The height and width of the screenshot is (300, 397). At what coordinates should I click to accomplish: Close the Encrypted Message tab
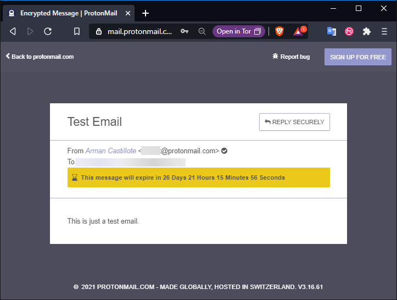pos(128,13)
